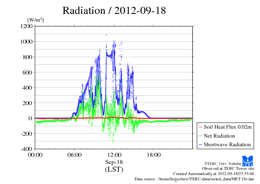260x184 pixels.
Task: Click the y-axis value 1000
Action: pyautogui.click(x=26, y=41)
